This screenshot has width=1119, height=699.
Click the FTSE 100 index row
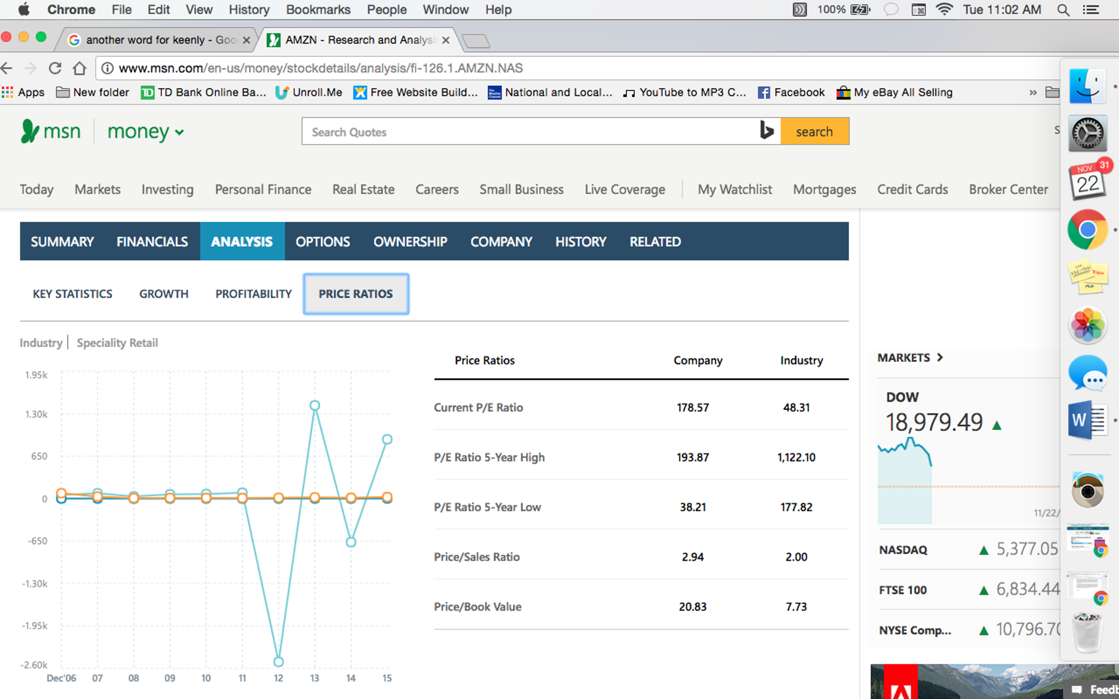[968, 590]
